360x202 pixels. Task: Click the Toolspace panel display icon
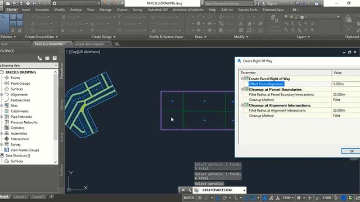tap(47, 58)
